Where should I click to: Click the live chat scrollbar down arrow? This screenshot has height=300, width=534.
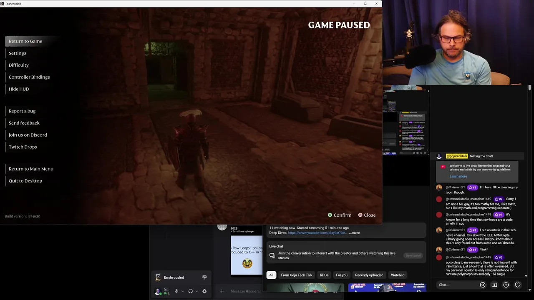pos(526,276)
